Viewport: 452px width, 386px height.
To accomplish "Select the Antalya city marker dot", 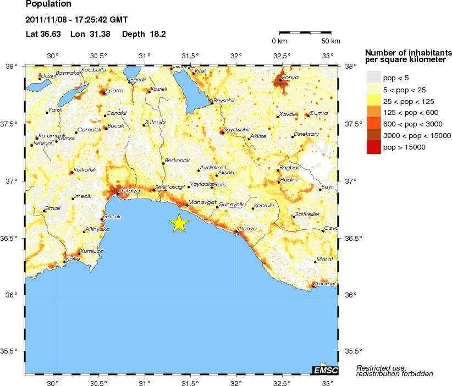I will (118, 194).
